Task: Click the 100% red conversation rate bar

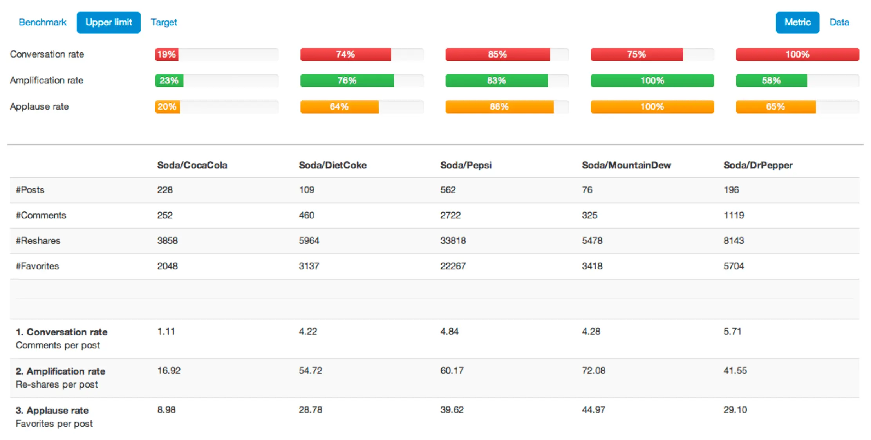Action: pos(797,54)
